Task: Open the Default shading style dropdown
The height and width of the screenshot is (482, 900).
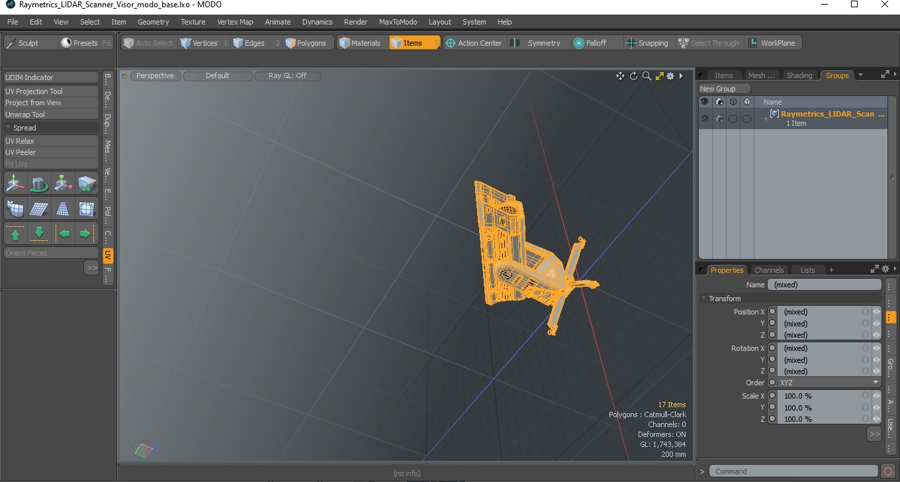Action: (x=218, y=76)
